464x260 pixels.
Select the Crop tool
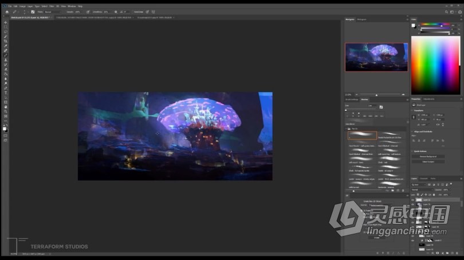tap(6, 41)
